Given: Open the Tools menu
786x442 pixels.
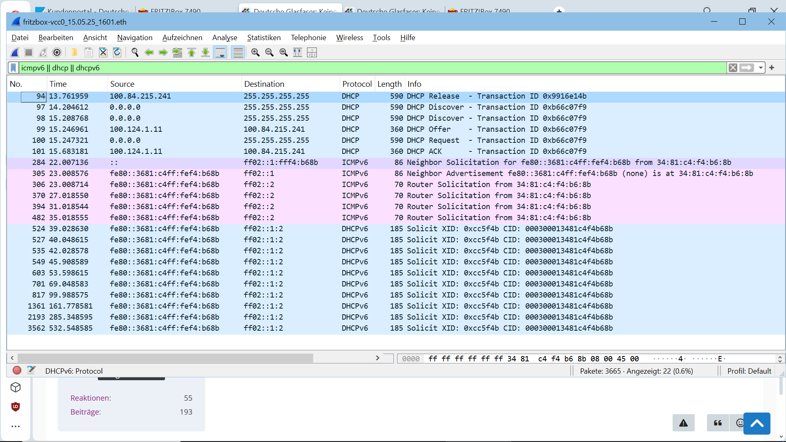Looking at the screenshot, I should 382,38.
